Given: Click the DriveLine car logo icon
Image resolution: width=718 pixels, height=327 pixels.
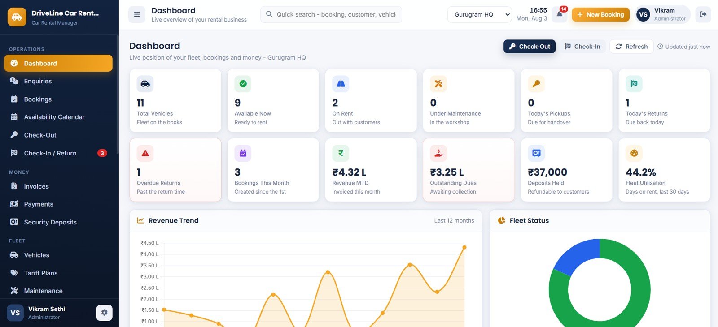Looking at the screenshot, I should 17,17.
